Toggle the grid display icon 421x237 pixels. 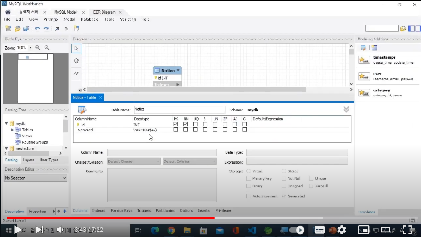coord(57,29)
